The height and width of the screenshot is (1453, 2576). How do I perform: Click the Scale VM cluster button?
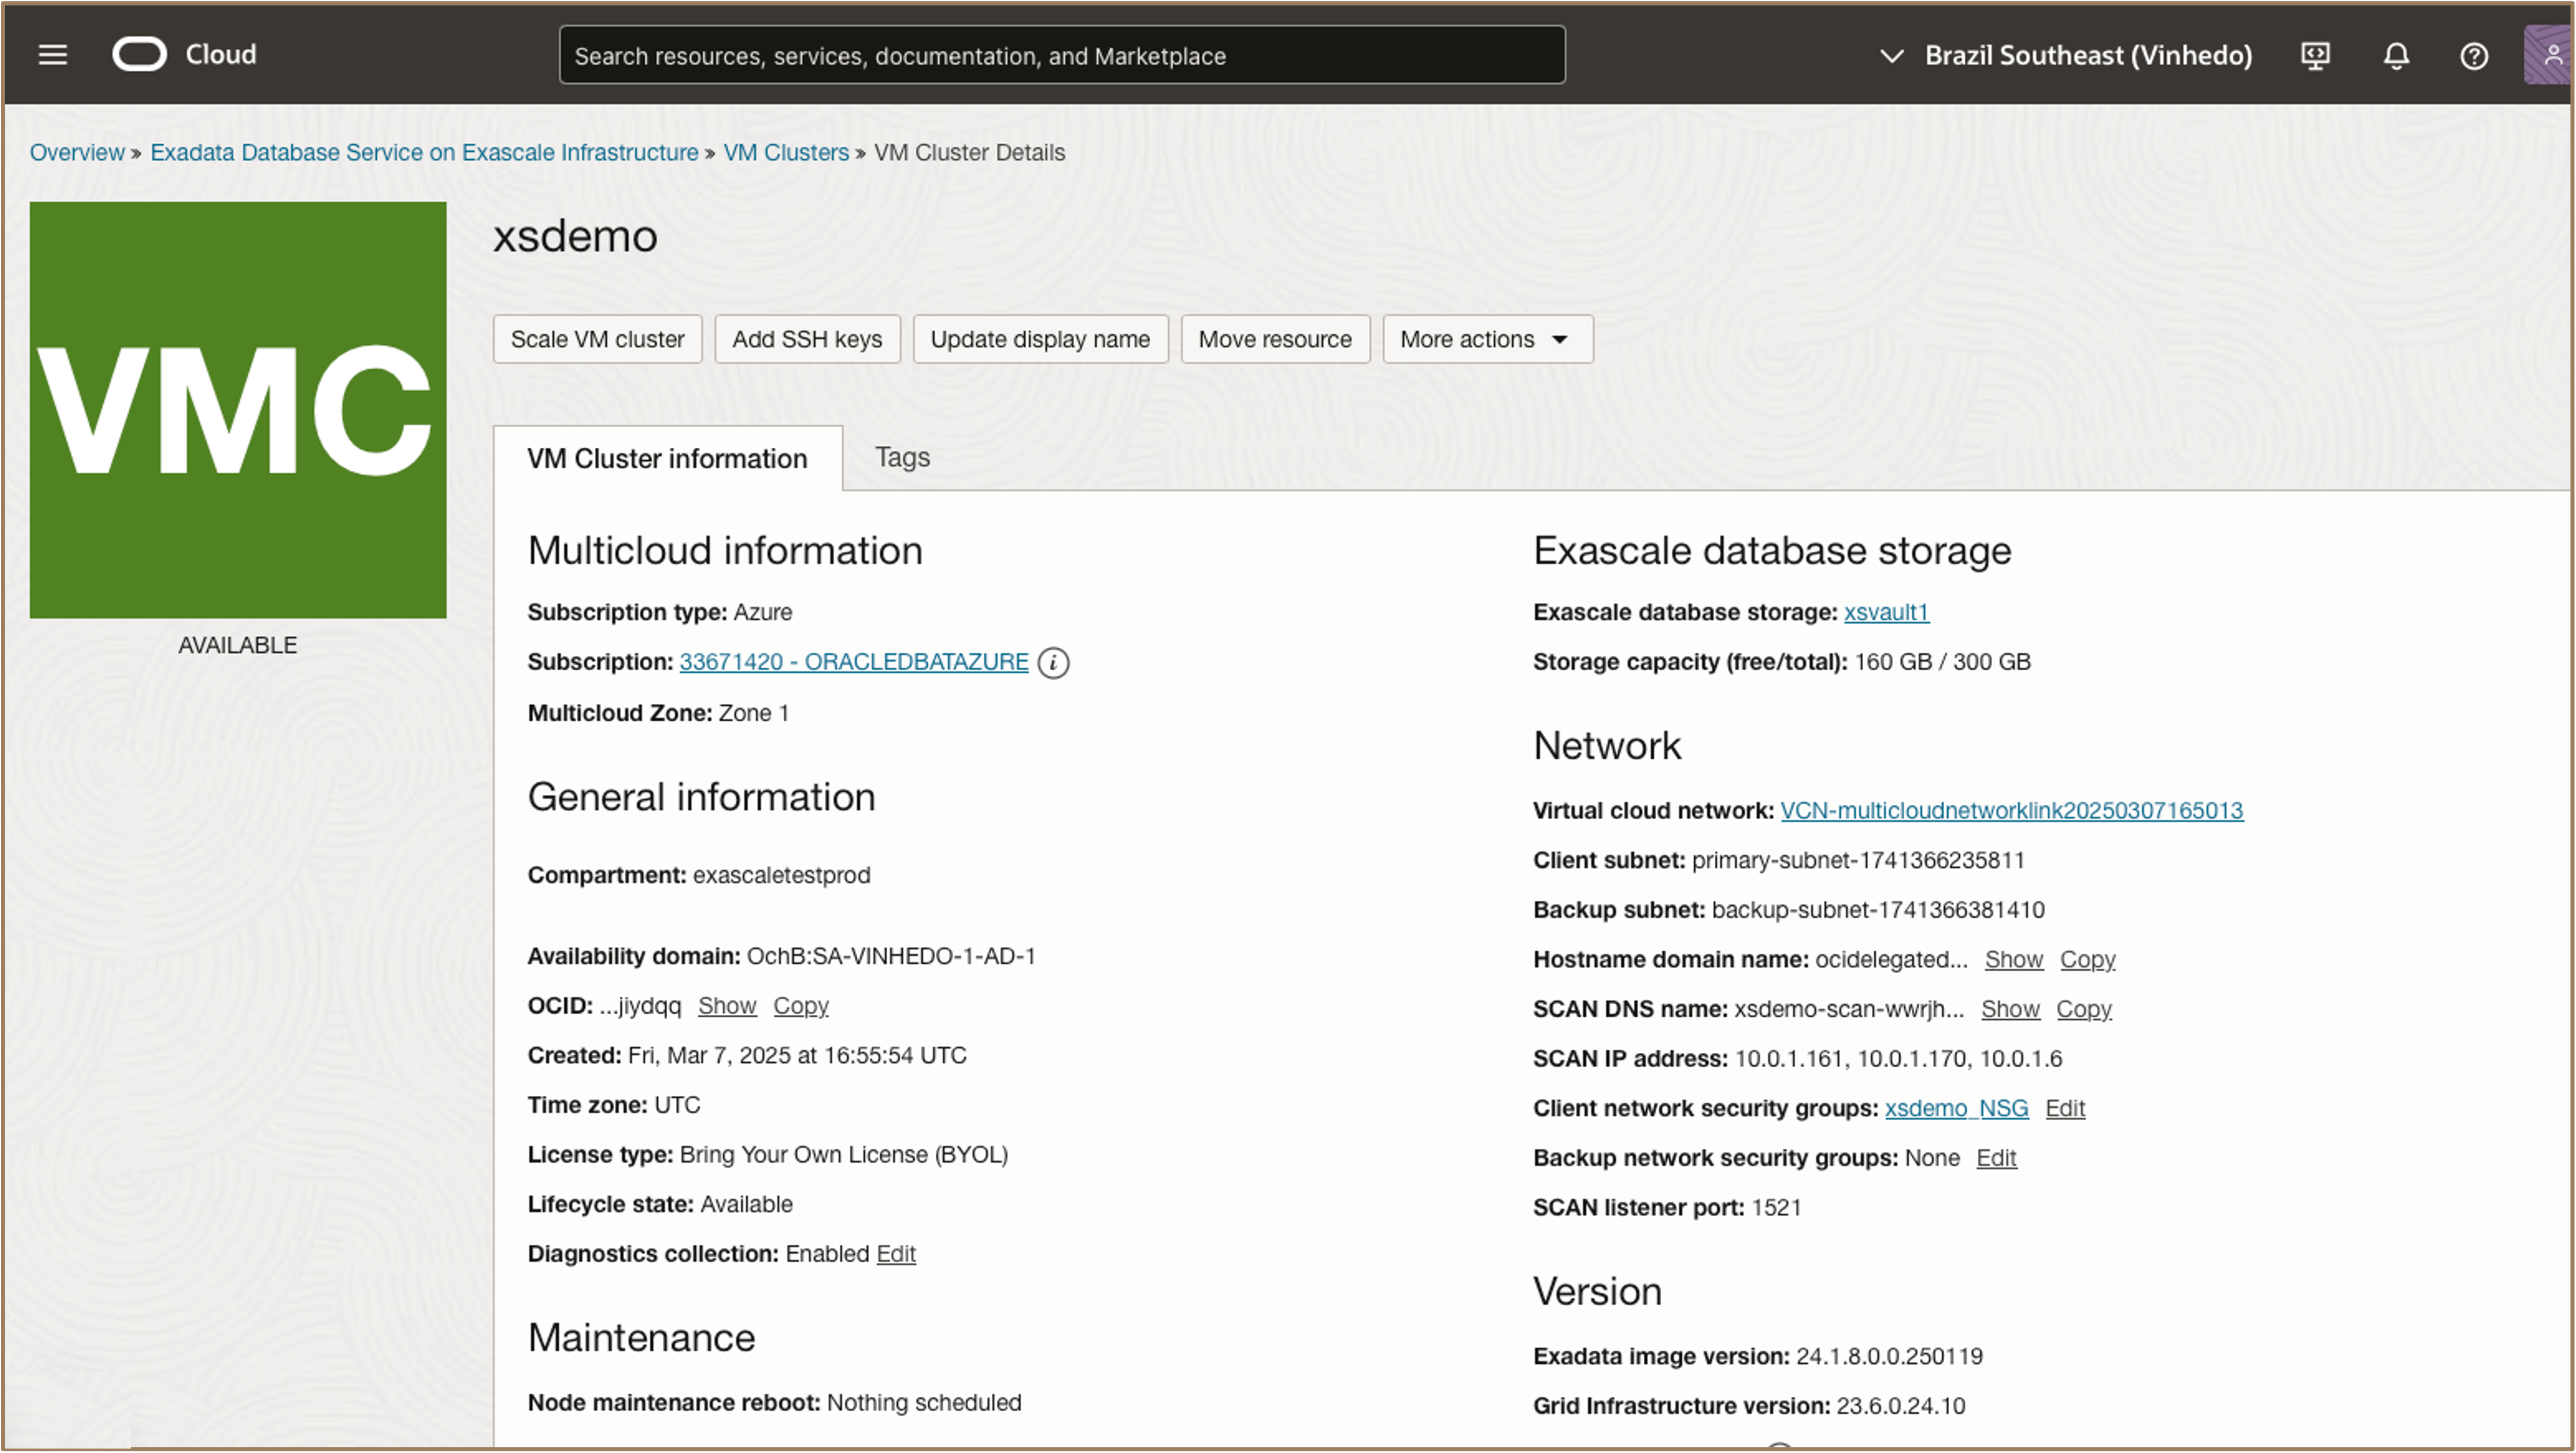point(597,339)
